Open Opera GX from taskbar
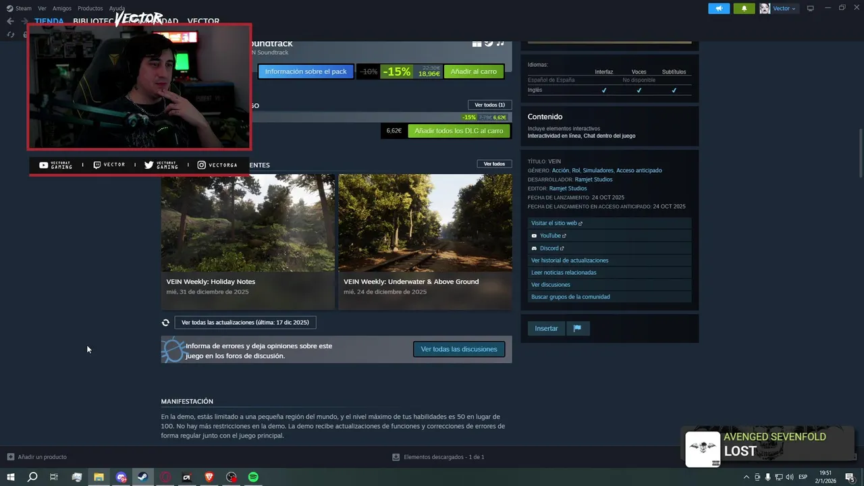Screen dimensions: 864x486 pyautogui.click(x=165, y=477)
